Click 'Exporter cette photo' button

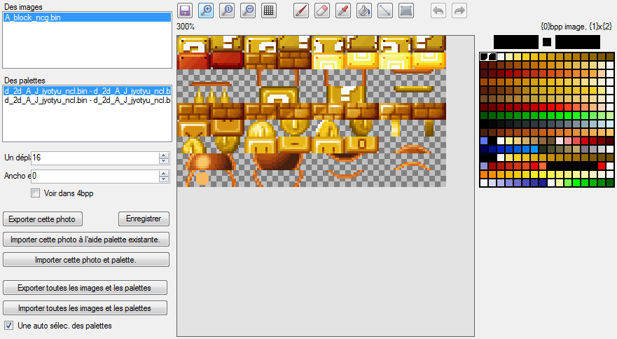tap(43, 219)
